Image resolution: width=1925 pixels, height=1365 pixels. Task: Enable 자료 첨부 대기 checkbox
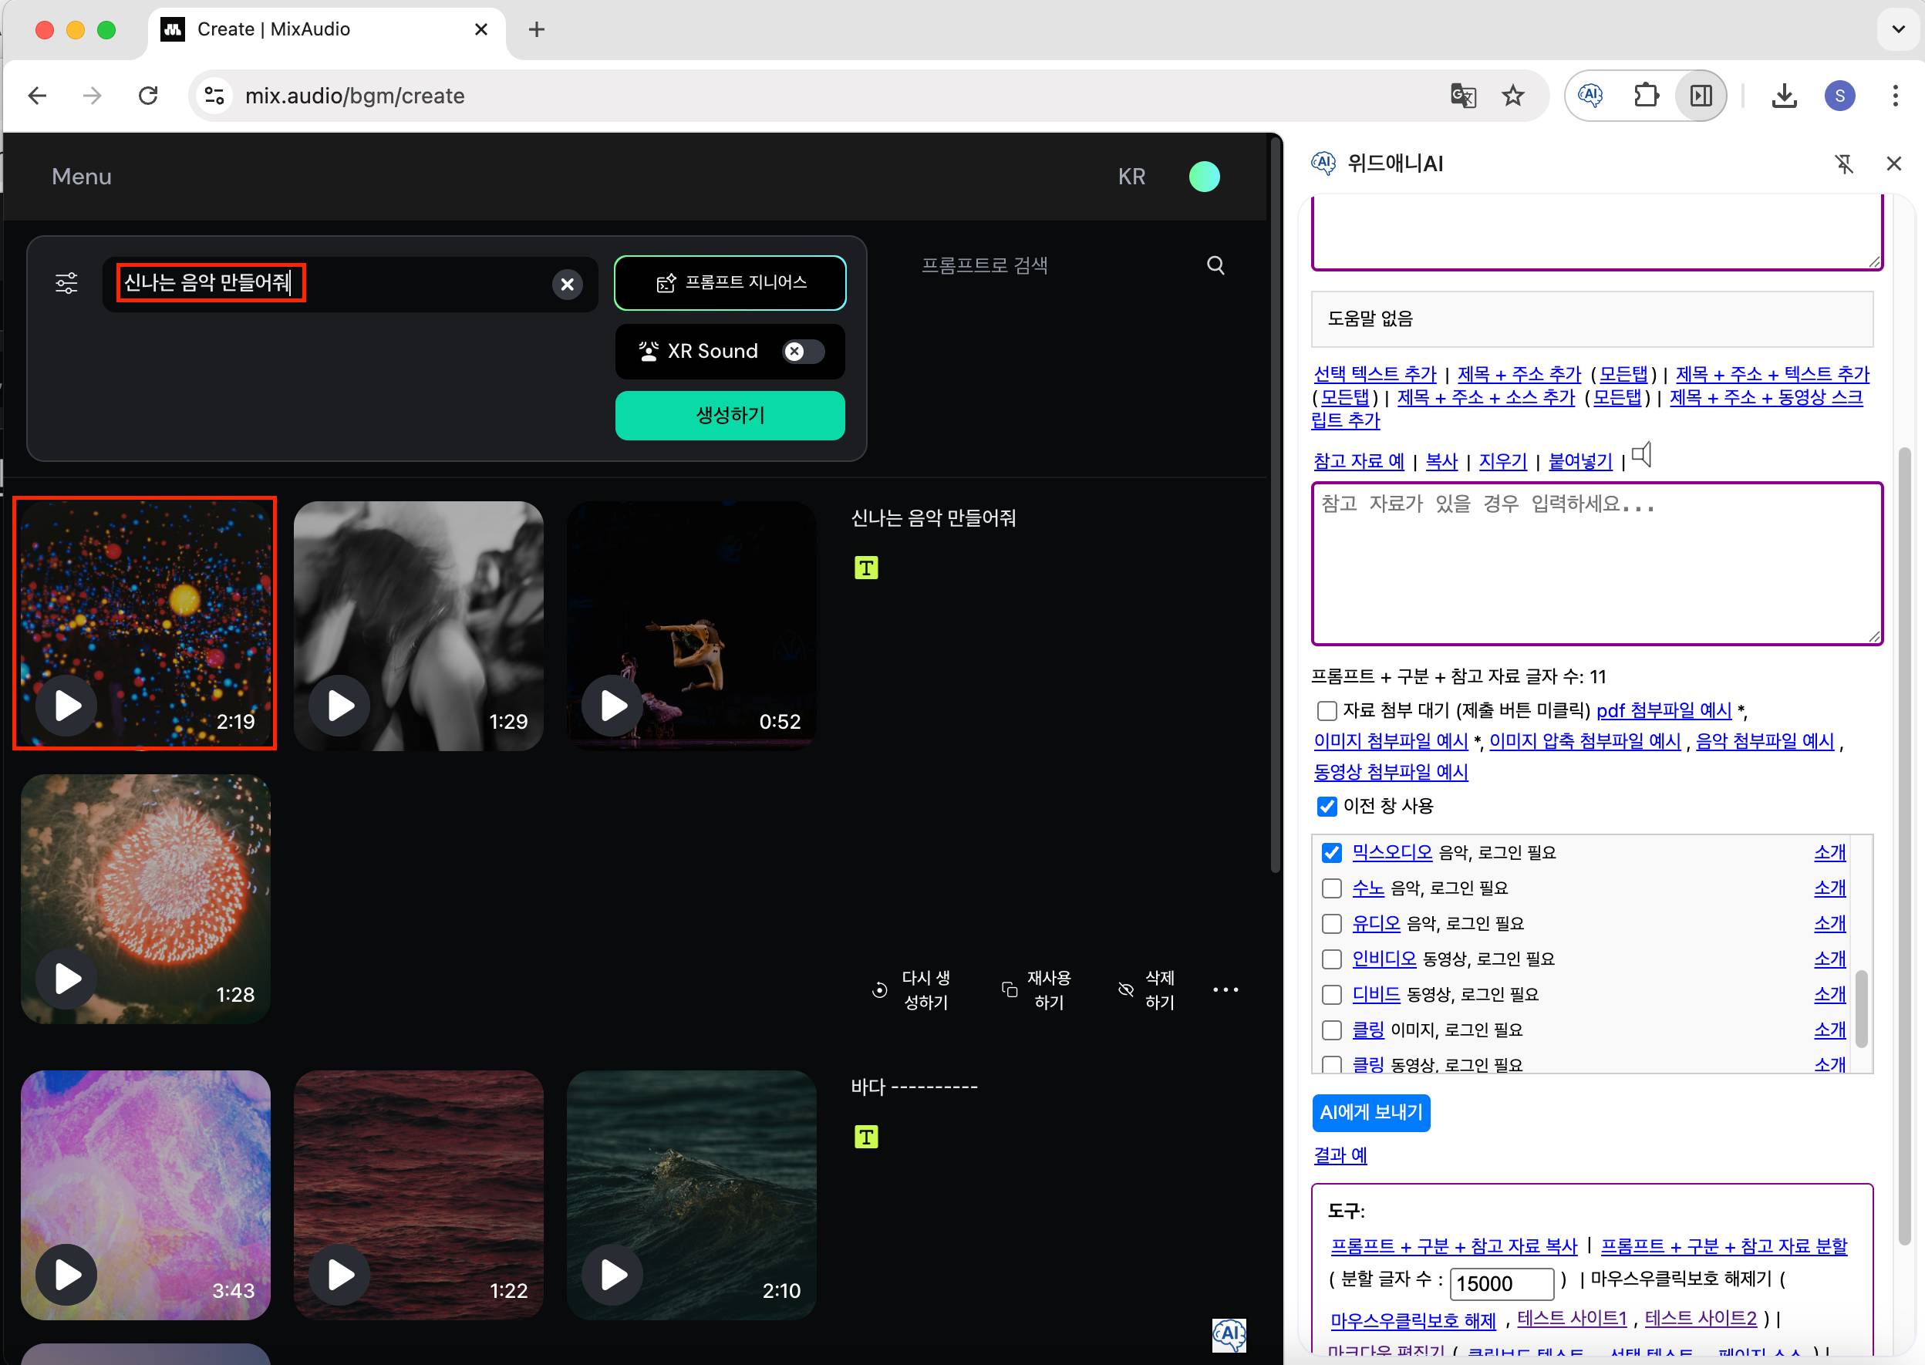[1327, 711]
